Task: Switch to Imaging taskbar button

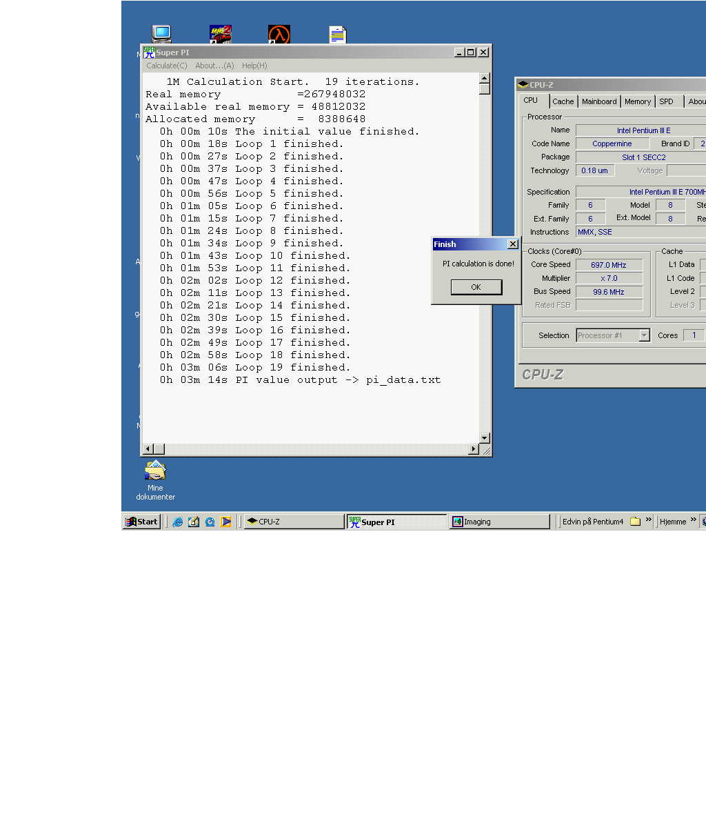Action: tap(500, 522)
